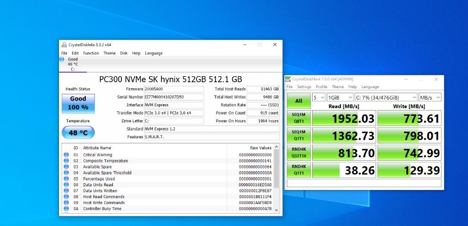The image size is (468, 226).
Task: Click status orb for Percentage Used row
Action: pyautogui.click(x=66, y=179)
